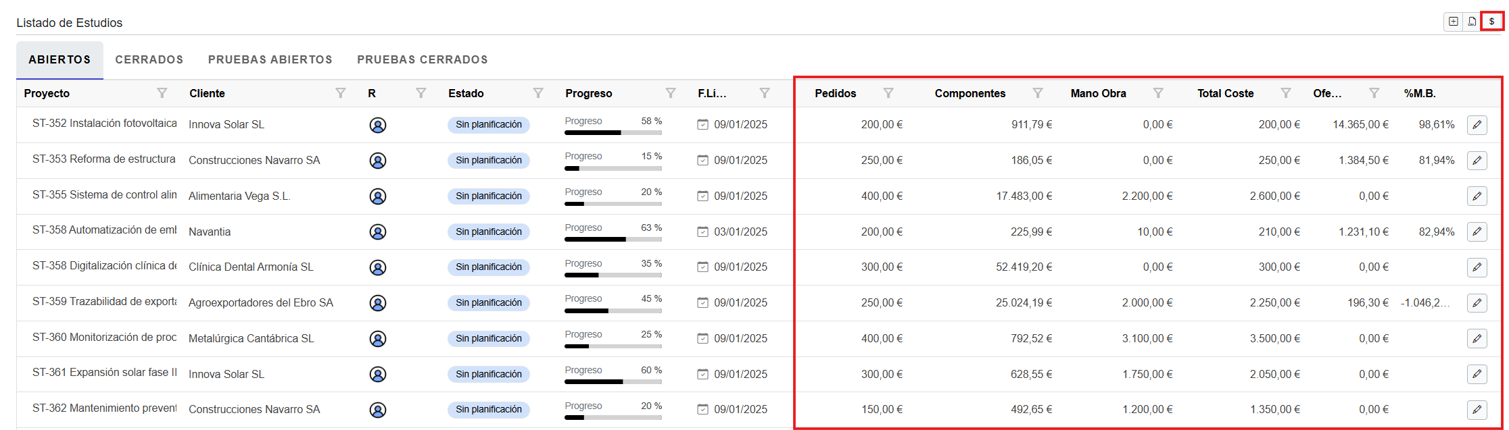Image resolution: width=1509 pixels, height=430 pixels.
Task: Click the 63 % progress bar of ST-358
Action: point(613,239)
